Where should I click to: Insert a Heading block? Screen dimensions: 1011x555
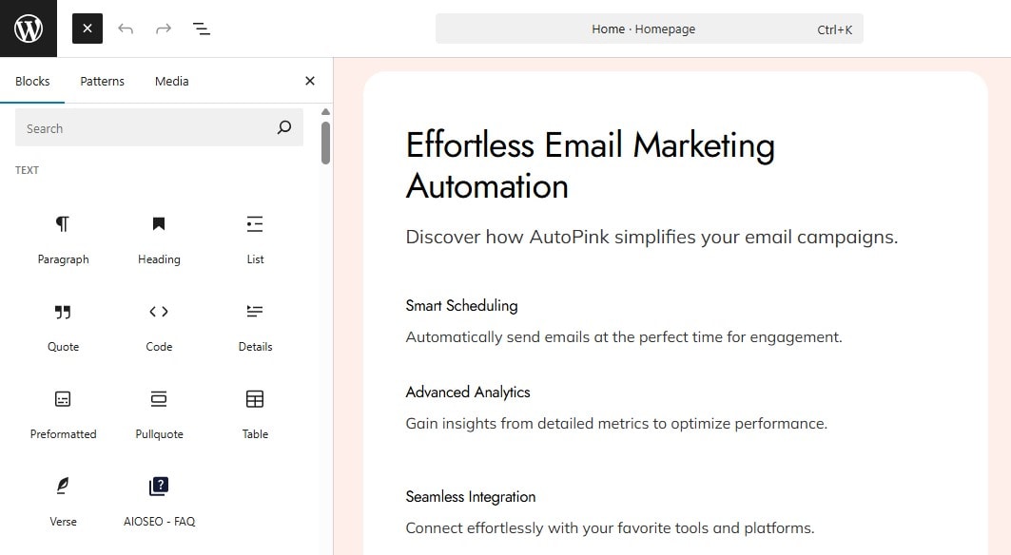(x=159, y=239)
